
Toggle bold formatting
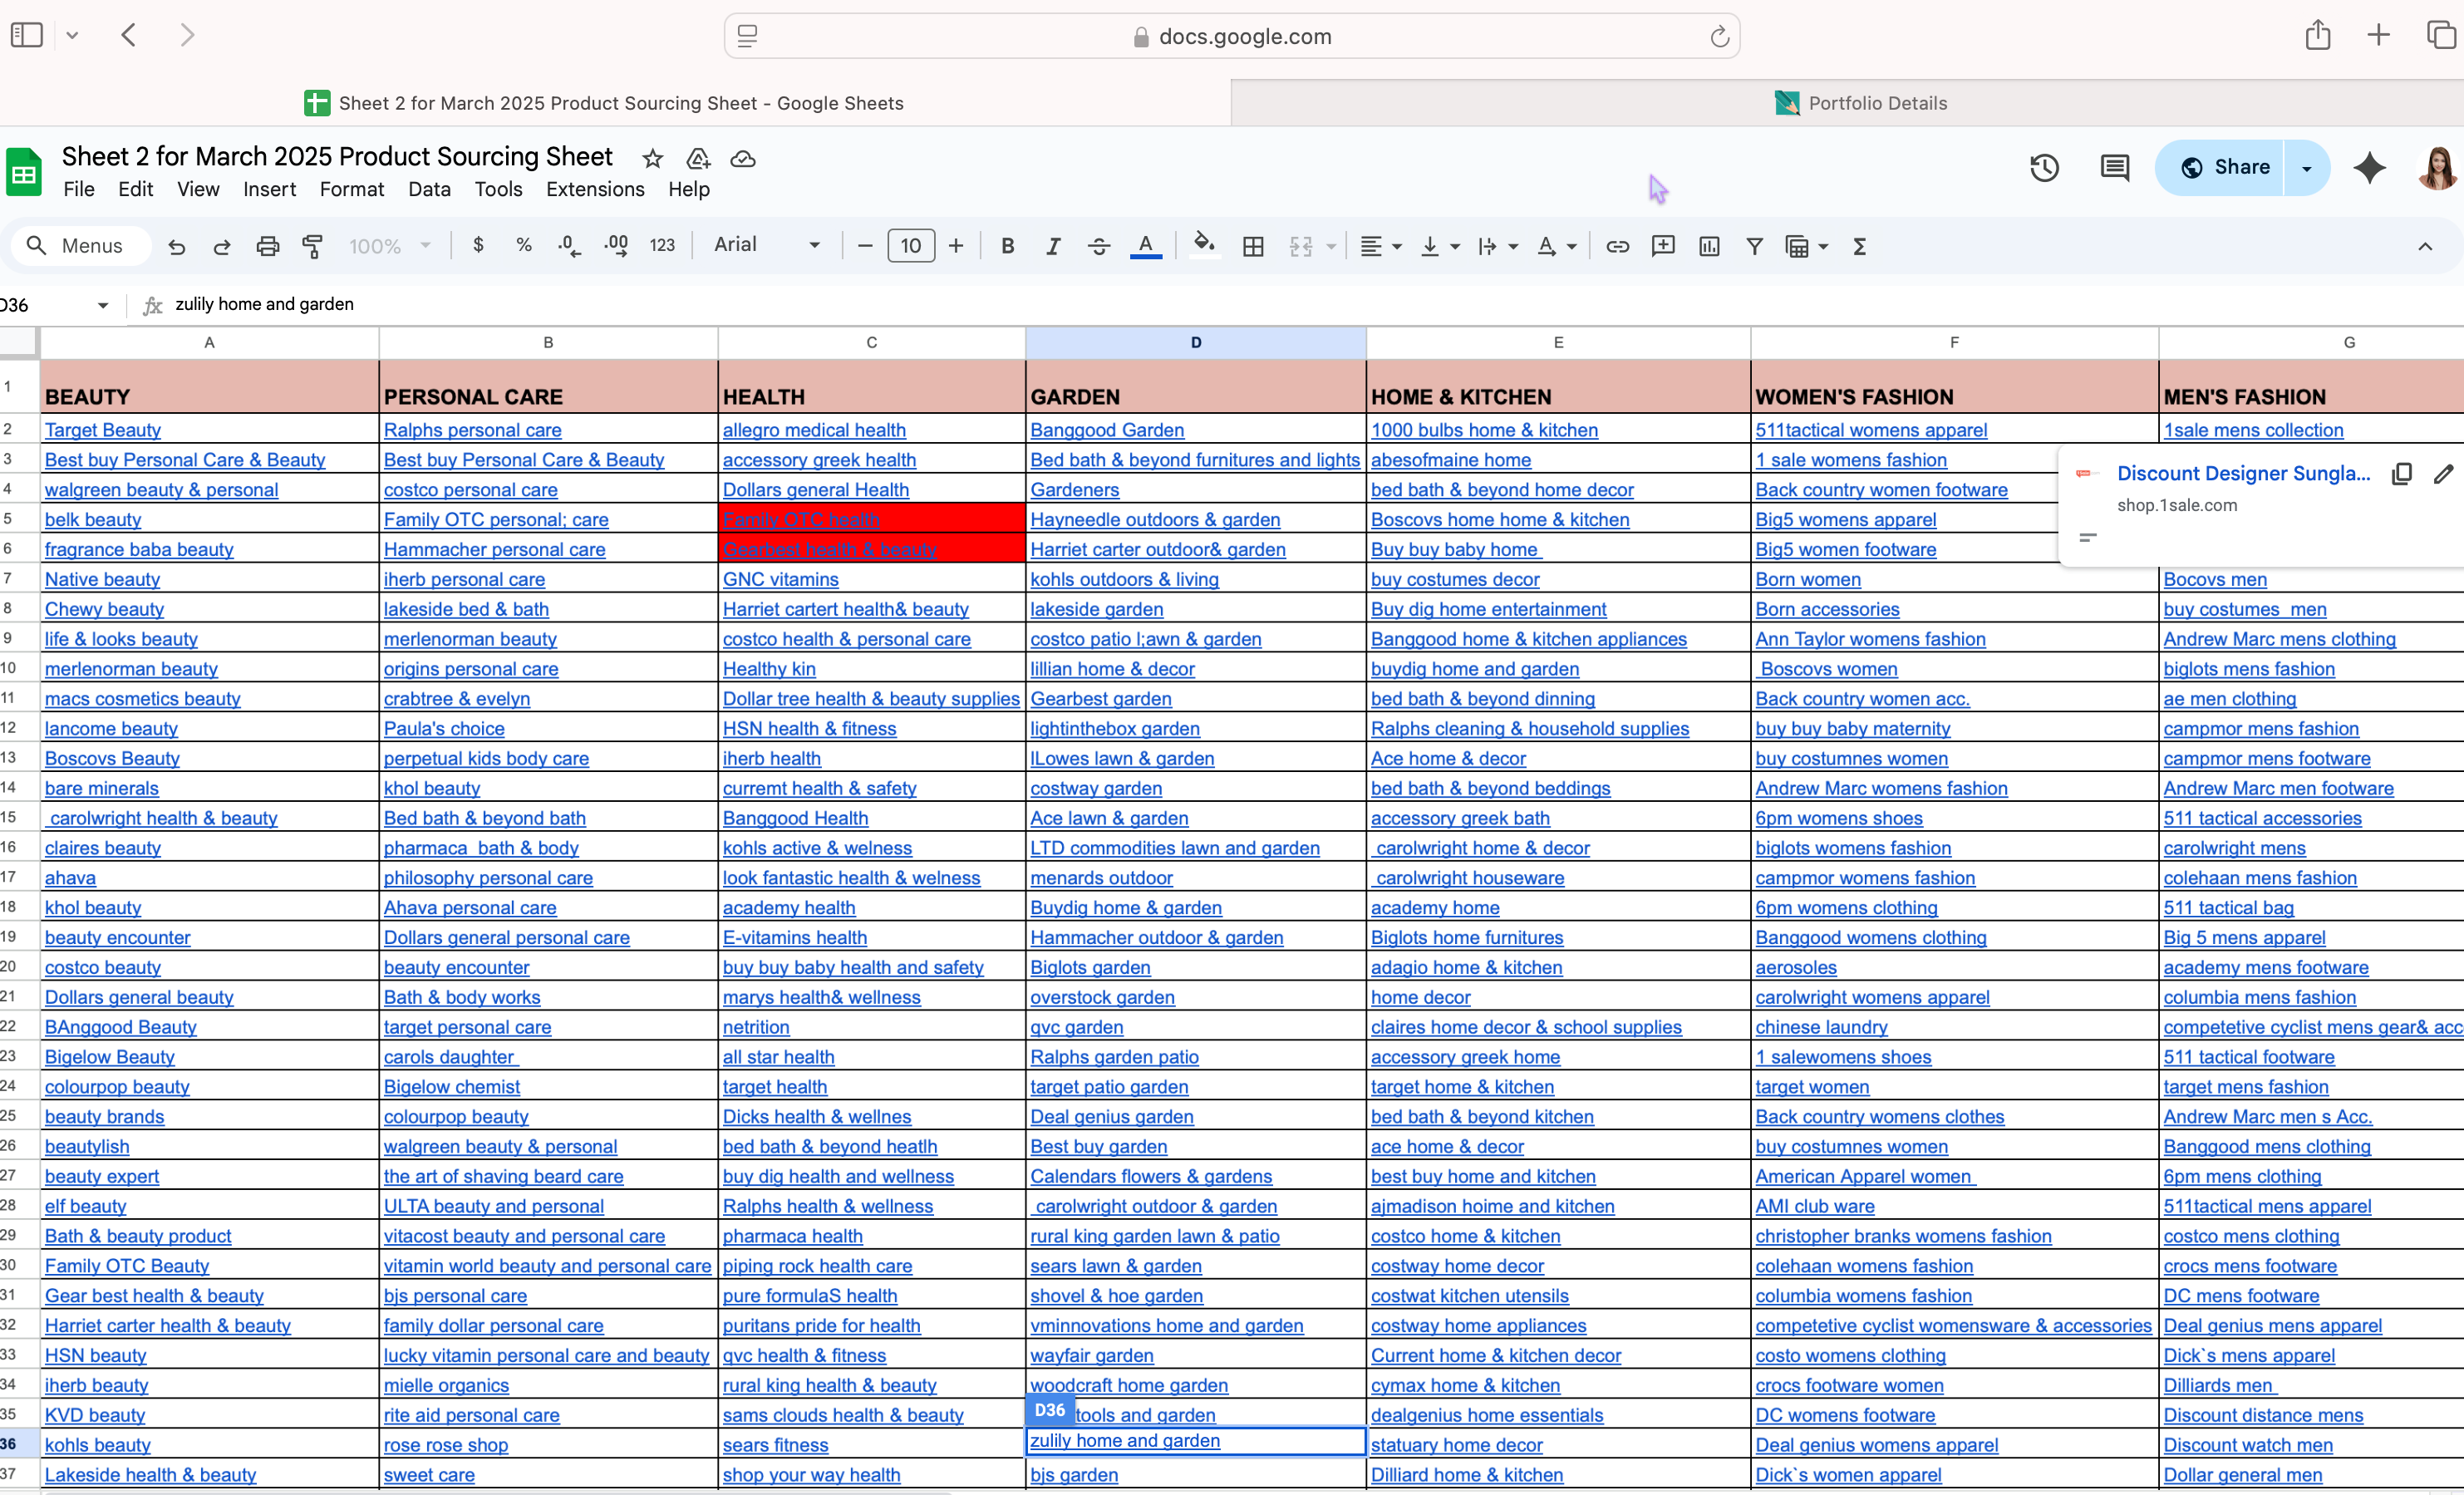point(1007,246)
